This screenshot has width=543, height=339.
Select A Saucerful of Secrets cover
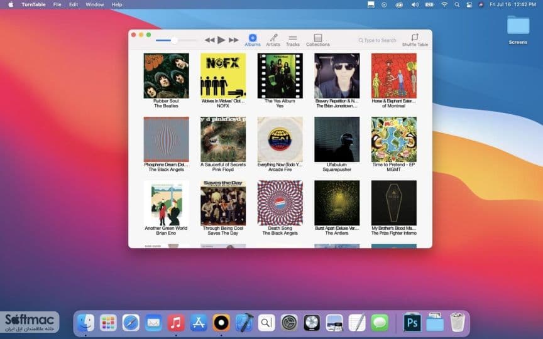pyautogui.click(x=223, y=139)
